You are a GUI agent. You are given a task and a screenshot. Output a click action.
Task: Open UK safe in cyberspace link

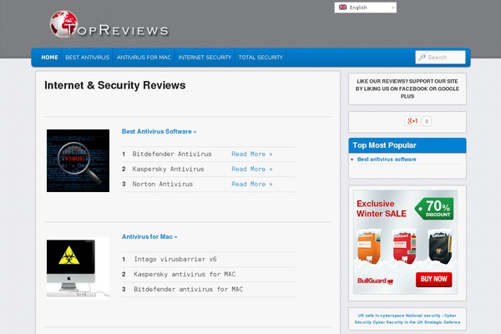click(407, 319)
